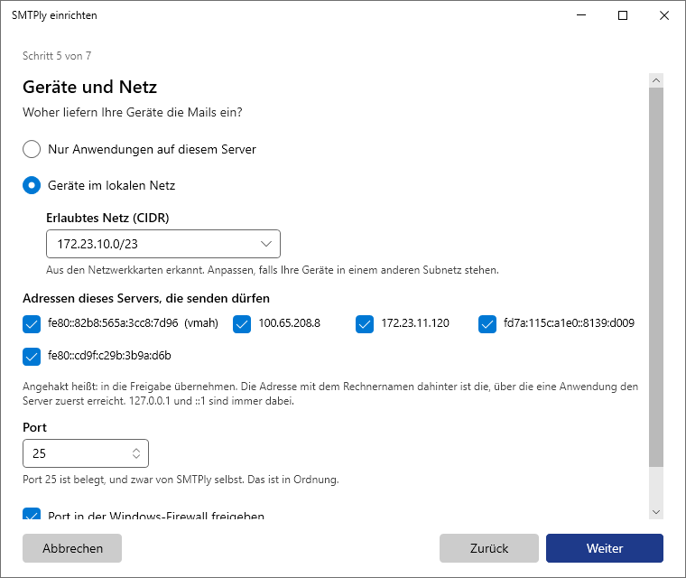Click the Port spinner arrows
The width and height of the screenshot is (686, 578).
pos(136,453)
